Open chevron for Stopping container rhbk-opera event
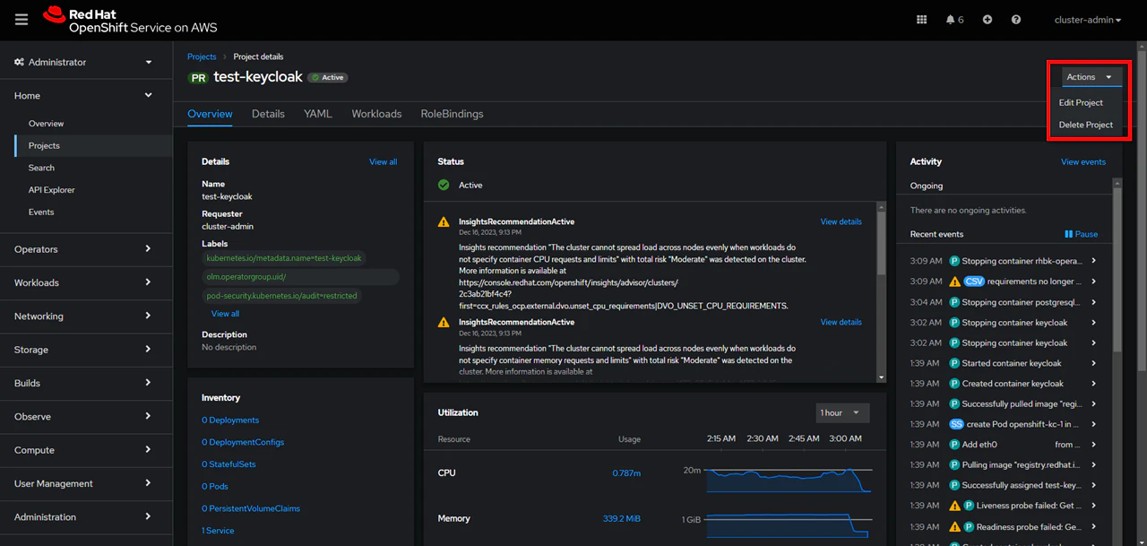 tap(1094, 261)
